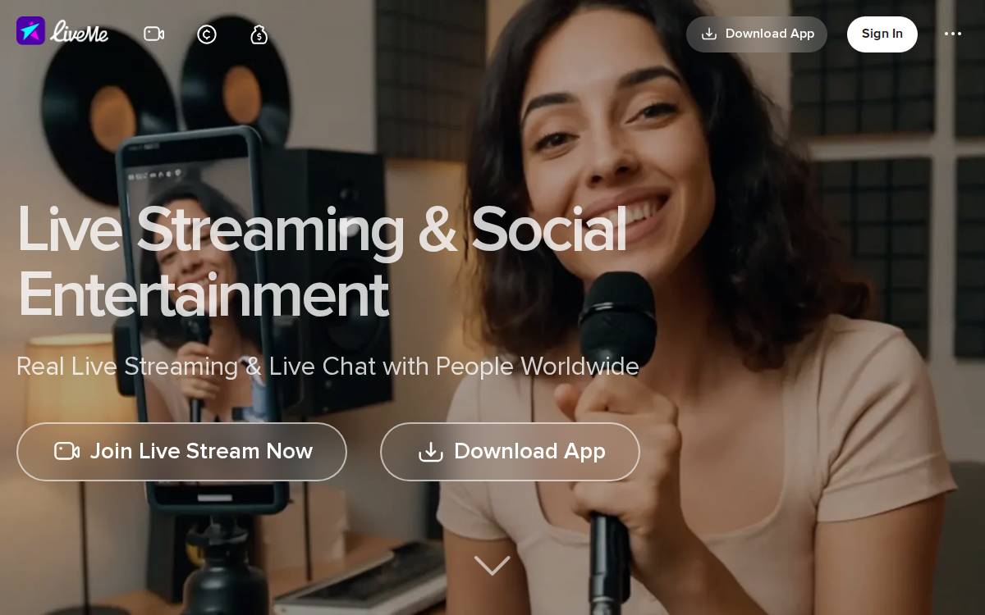Image resolution: width=985 pixels, height=615 pixels.
Task: Click the Sign In button
Action: (882, 34)
